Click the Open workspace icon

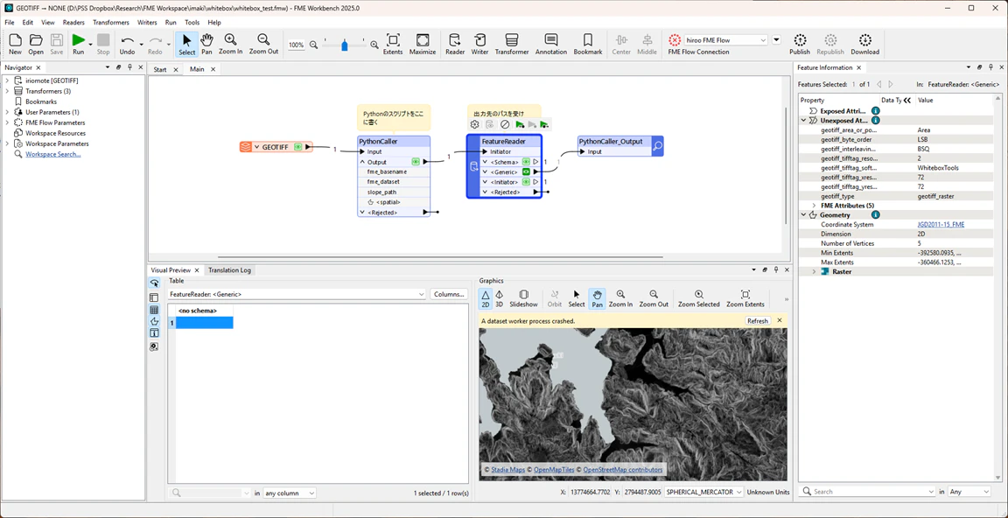click(36, 44)
